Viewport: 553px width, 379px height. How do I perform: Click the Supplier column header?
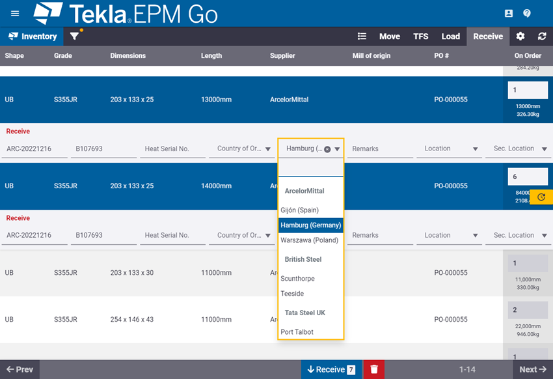(x=282, y=56)
